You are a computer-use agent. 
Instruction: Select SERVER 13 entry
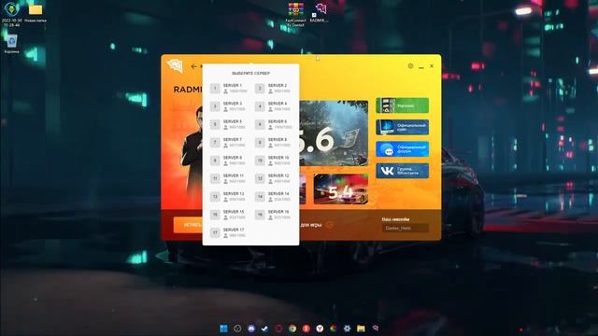point(229,197)
